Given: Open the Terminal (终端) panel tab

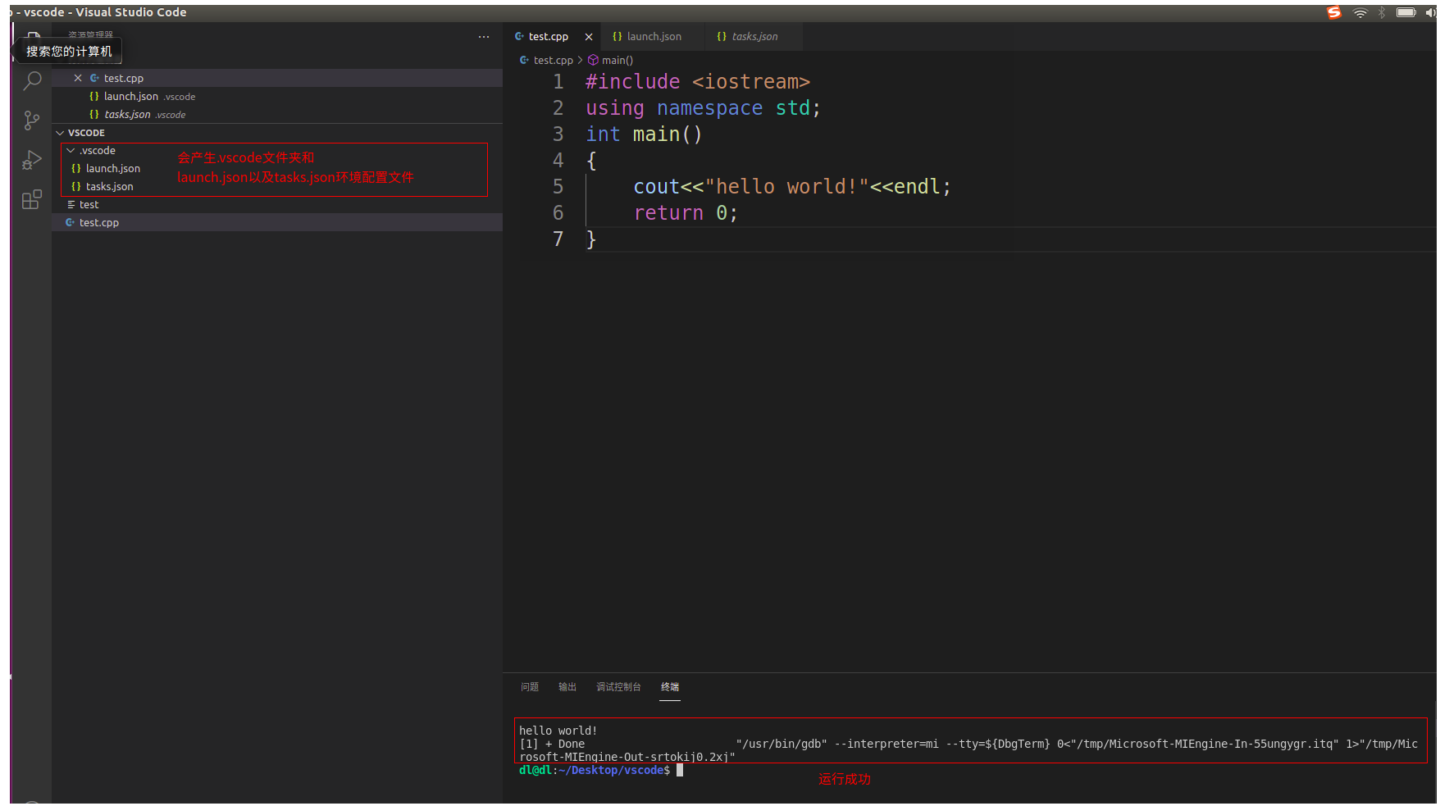Looking at the screenshot, I should (670, 687).
